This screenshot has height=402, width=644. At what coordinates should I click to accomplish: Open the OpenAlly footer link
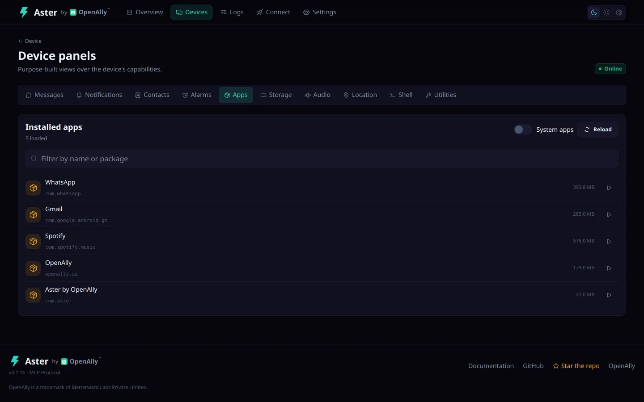tap(622, 366)
